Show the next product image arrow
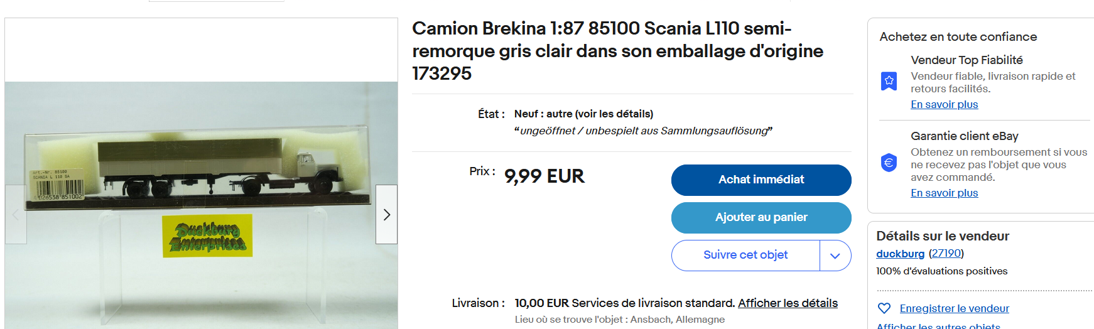This screenshot has height=329, width=1094. click(x=386, y=215)
